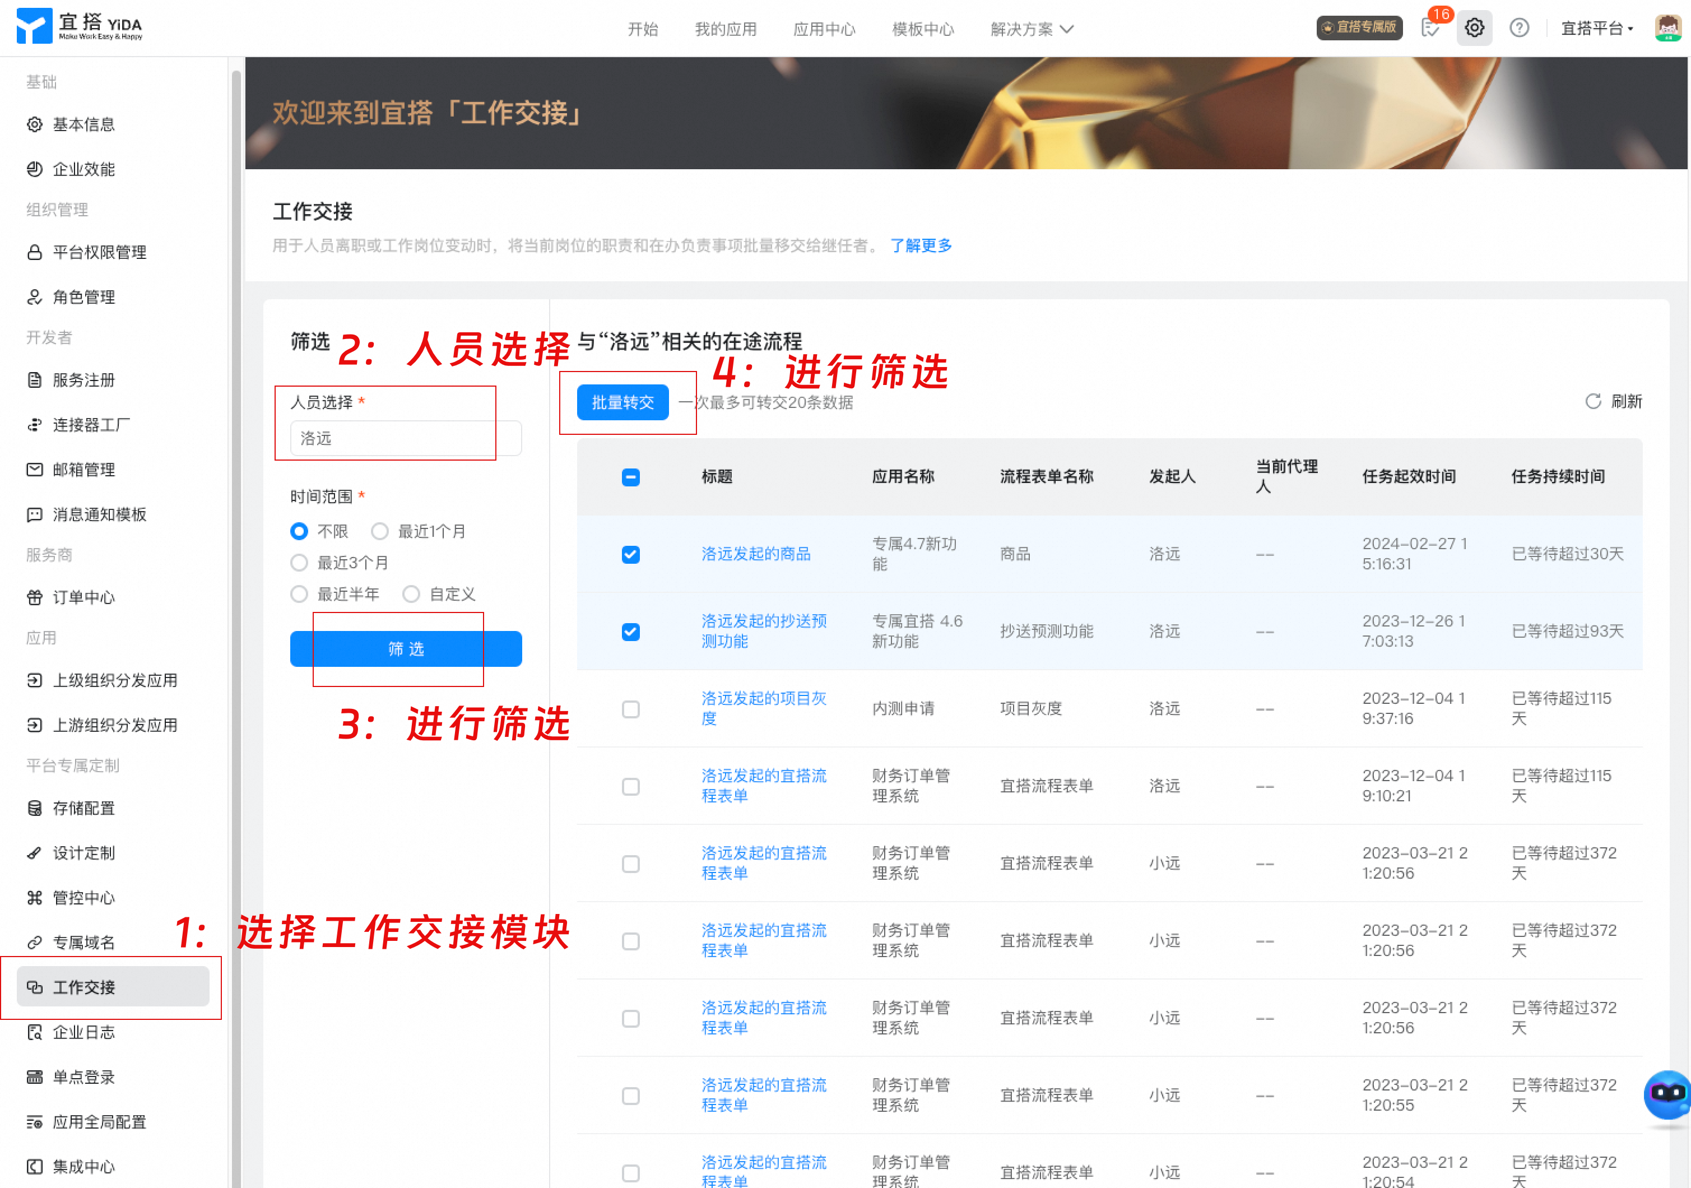
Task: Click the 专属域名 link icon
Action: pyautogui.click(x=35, y=942)
